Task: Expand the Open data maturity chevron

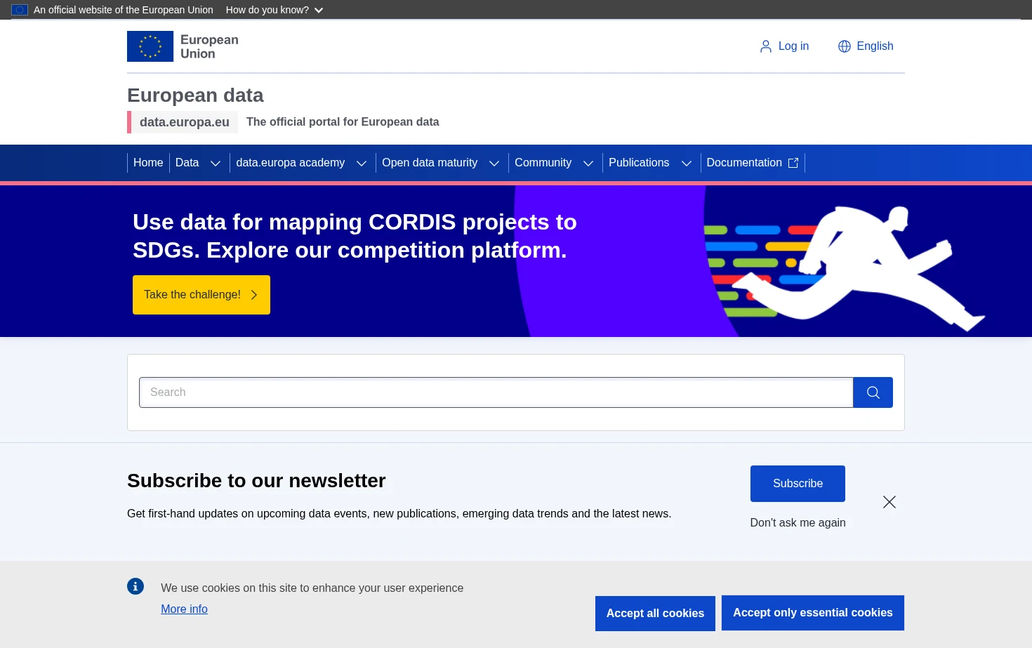Action: pyautogui.click(x=494, y=164)
